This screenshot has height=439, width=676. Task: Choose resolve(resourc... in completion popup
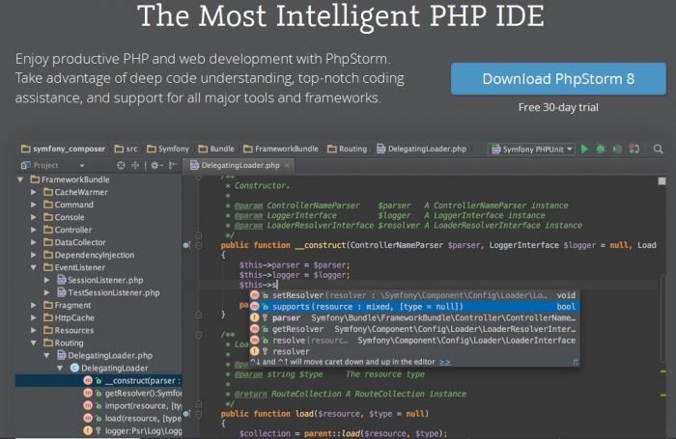click(x=414, y=341)
